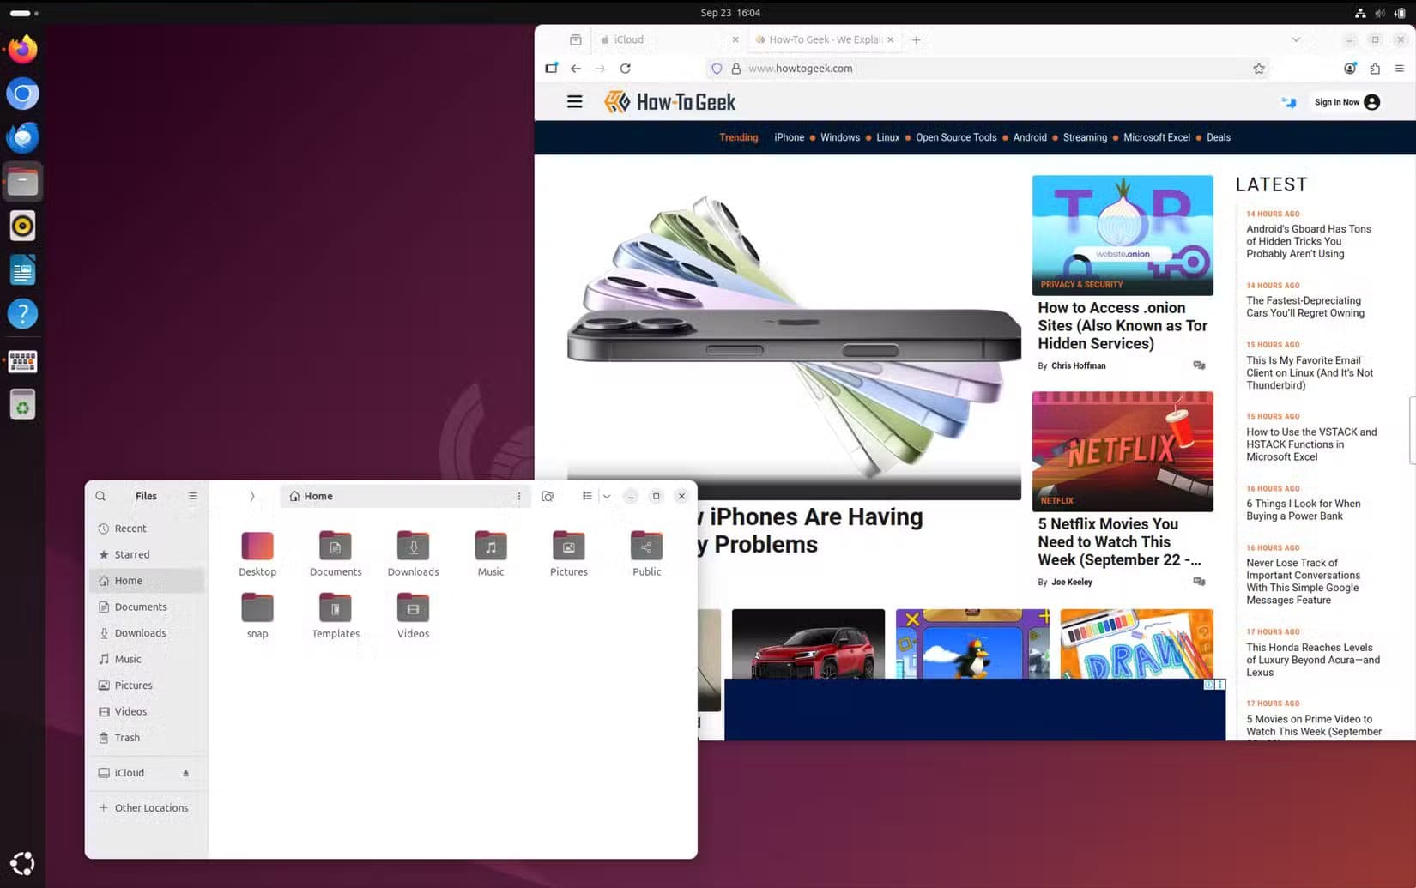
Task: Open the Downloads folder icon in grid
Action: [x=413, y=553]
